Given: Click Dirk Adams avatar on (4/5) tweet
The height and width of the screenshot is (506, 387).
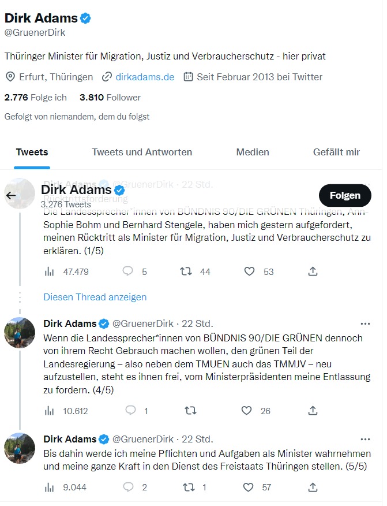Looking at the screenshot, I should [20, 333].
